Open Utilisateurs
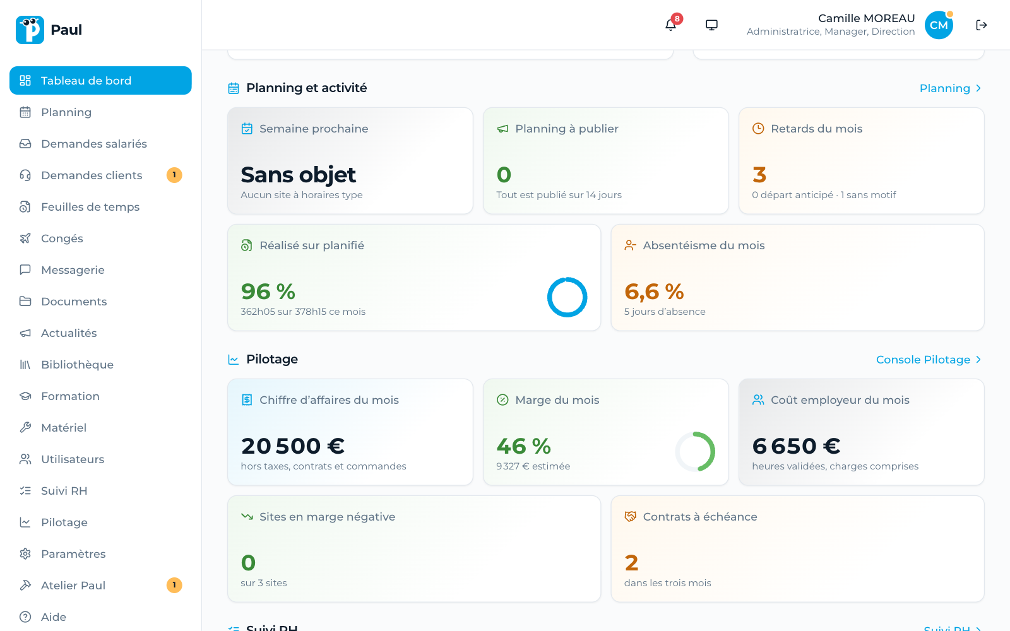Viewport: 1010px width, 631px height. (100, 459)
